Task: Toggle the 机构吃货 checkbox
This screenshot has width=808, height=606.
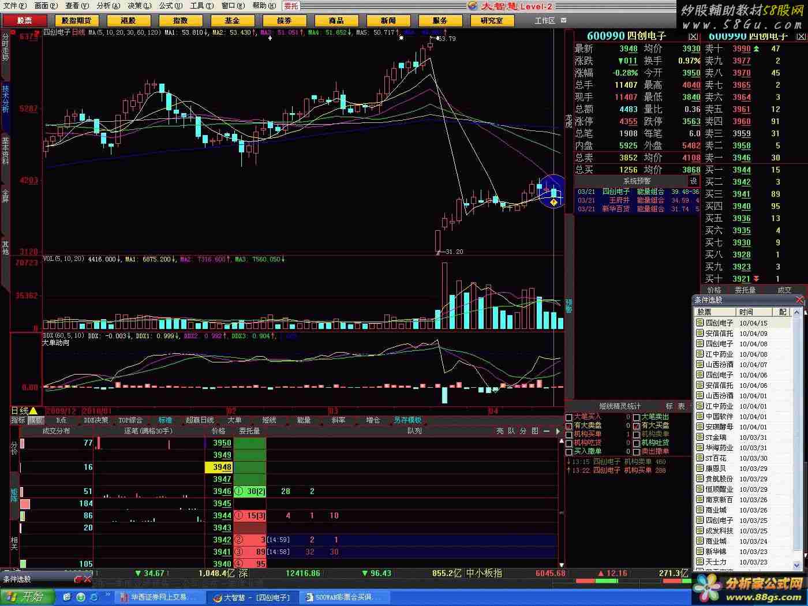Action: tap(569, 443)
